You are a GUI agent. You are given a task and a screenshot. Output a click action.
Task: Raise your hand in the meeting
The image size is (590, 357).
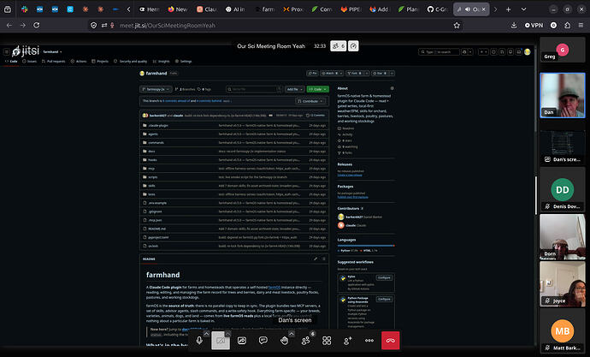click(x=285, y=341)
